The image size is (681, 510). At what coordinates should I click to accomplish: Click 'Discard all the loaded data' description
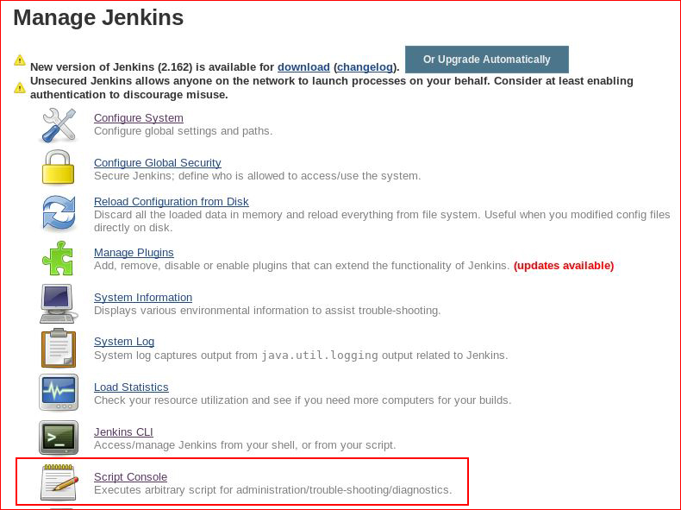click(x=382, y=221)
